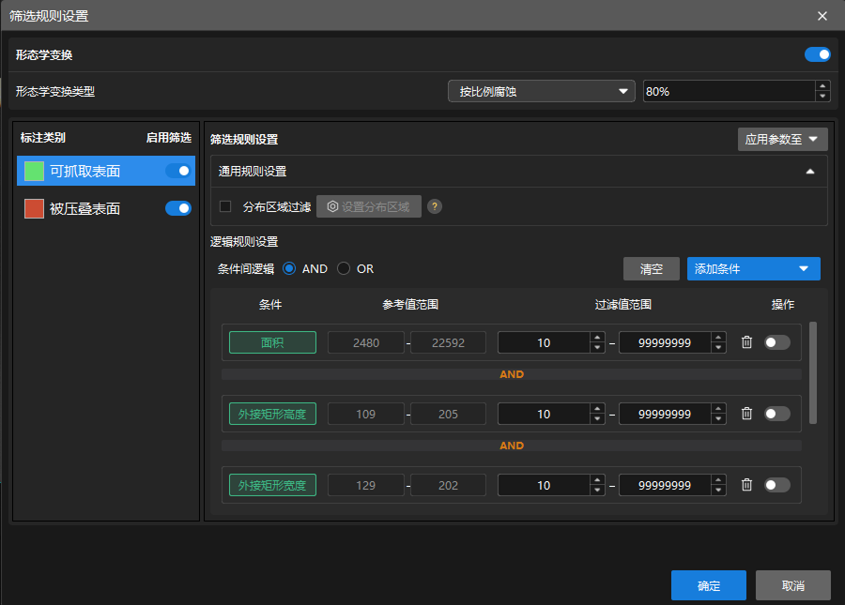
Task: Click the 清空 button
Action: [x=651, y=268]
